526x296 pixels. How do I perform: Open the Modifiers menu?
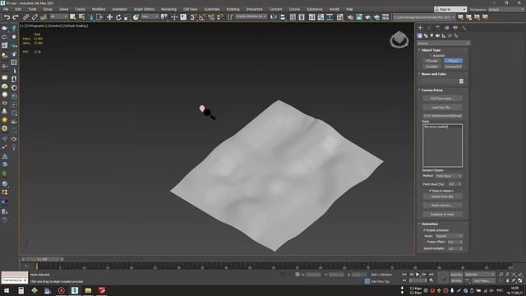click(99, 9)
